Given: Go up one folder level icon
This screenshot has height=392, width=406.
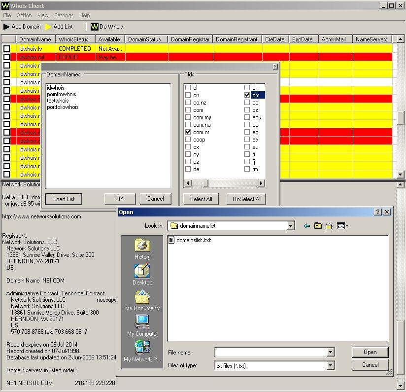Looking at the screenshot, I should coord(318,226).
